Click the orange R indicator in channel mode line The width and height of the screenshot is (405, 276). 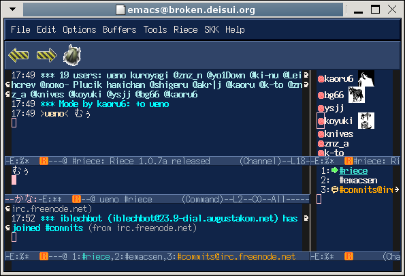click(44, 161)
